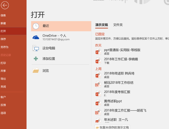The image size is (169, 129).
Task: Click the computer icon for 这台电脑
Action: coord(36,48)
